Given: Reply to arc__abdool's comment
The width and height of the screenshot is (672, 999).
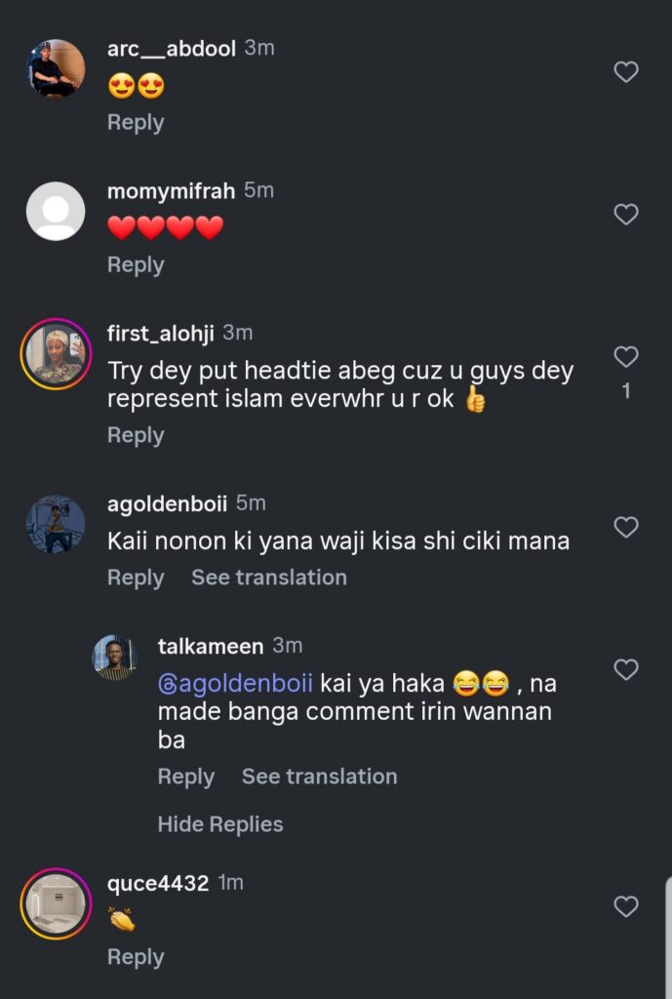Looking at the screenshot, I should [136, 123].
